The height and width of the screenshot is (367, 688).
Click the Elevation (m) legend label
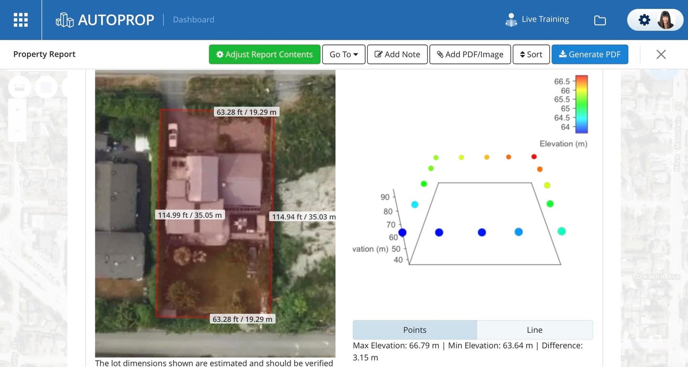563,144
